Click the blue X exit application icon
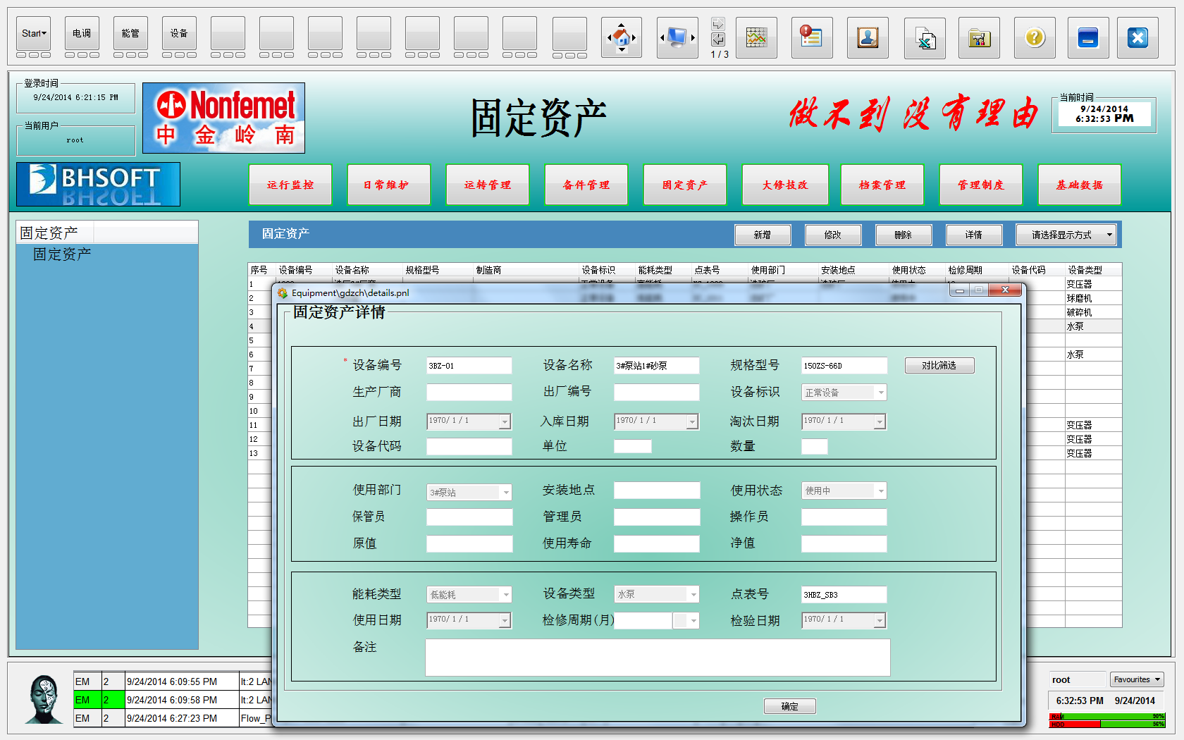1184x740 pixels. [1137, 37]
